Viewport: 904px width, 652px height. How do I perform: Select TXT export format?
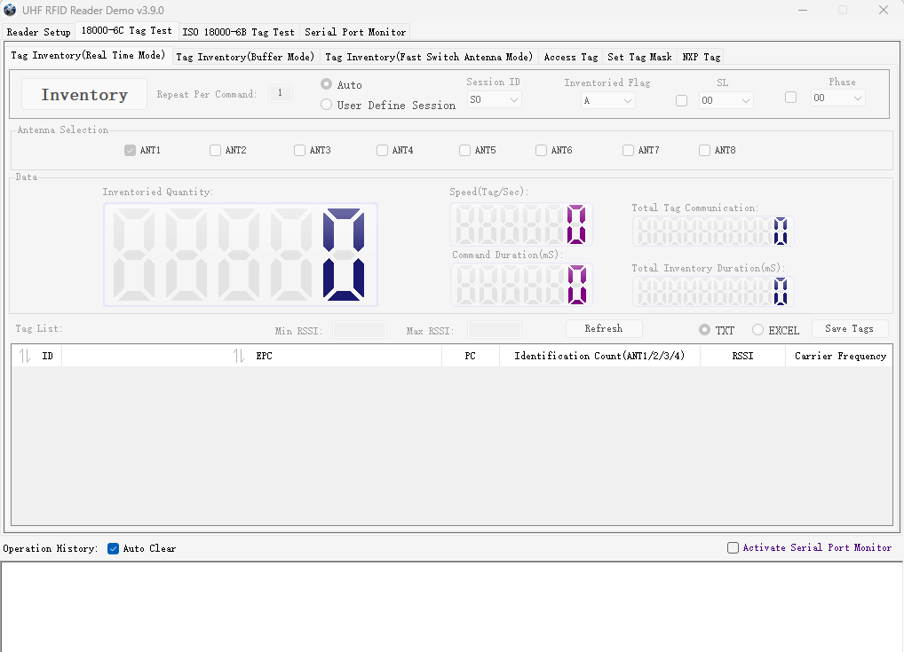(704, 329)
